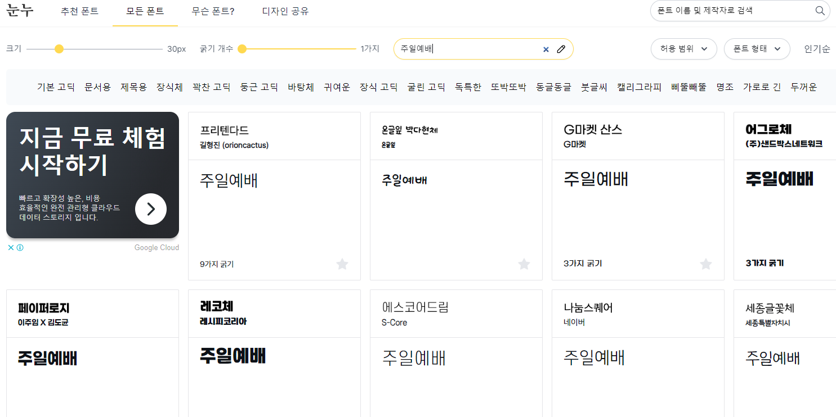Image resolution: width=836 pixels, height=417 pixels.
Task: Open the 세종글꽃체 font title
Action: click(770, 309)
